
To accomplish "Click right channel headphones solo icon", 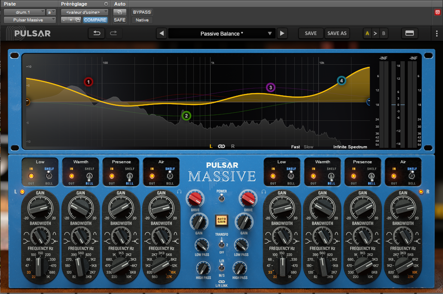I will click(264, 192).
